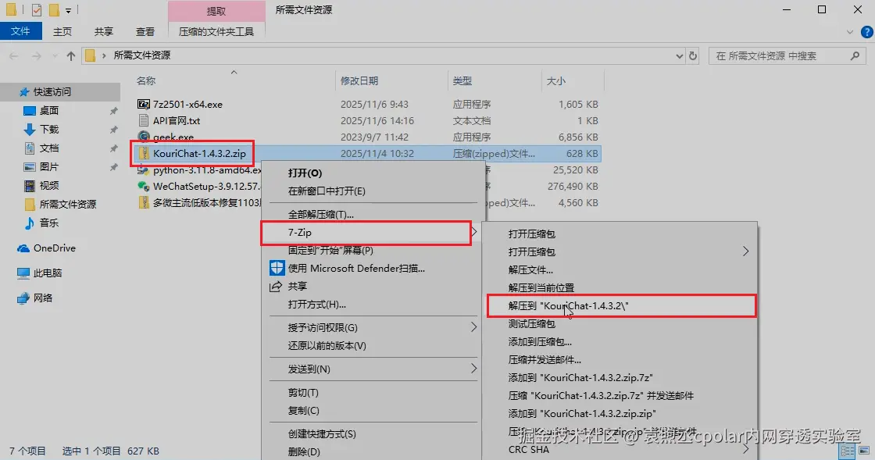Refresh the current folder view
This screenshot has width=875, height=460.
pyautogui.click(x=693, y=55)
